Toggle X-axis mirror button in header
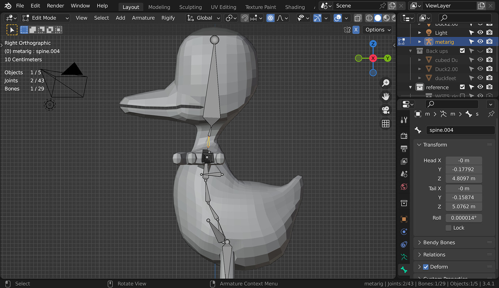Screen dimensions: 499x288 pyautogui.click(x=356, y=30)
